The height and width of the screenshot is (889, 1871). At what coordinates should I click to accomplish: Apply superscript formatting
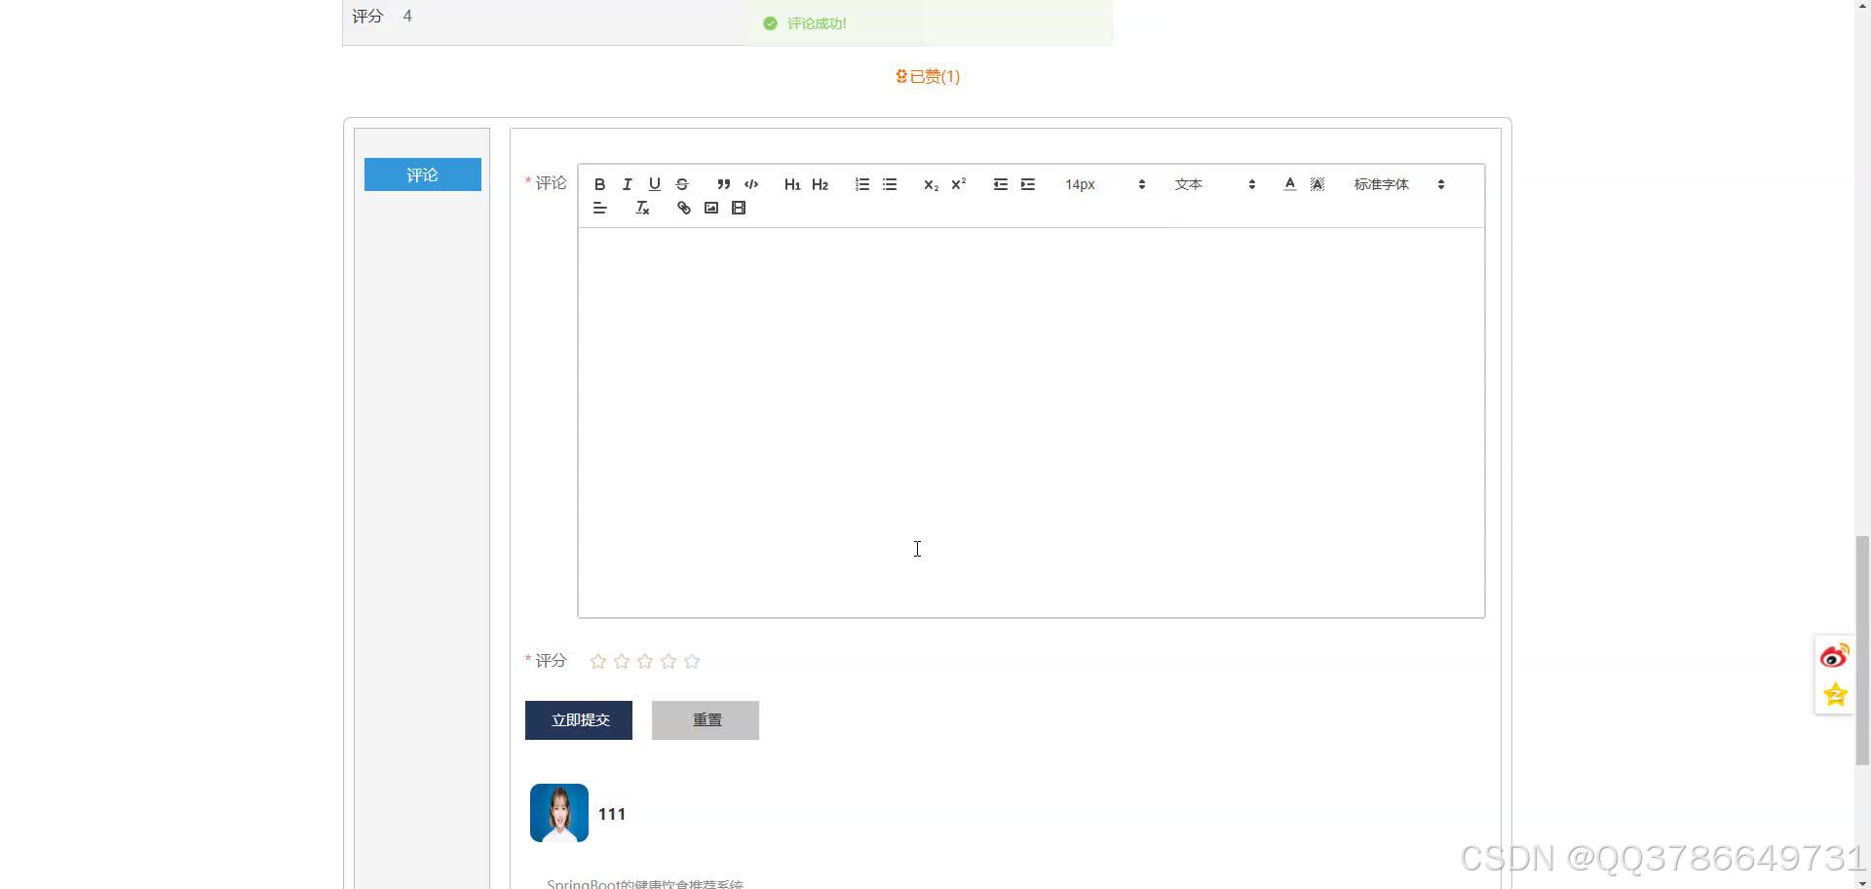(959, 184)
